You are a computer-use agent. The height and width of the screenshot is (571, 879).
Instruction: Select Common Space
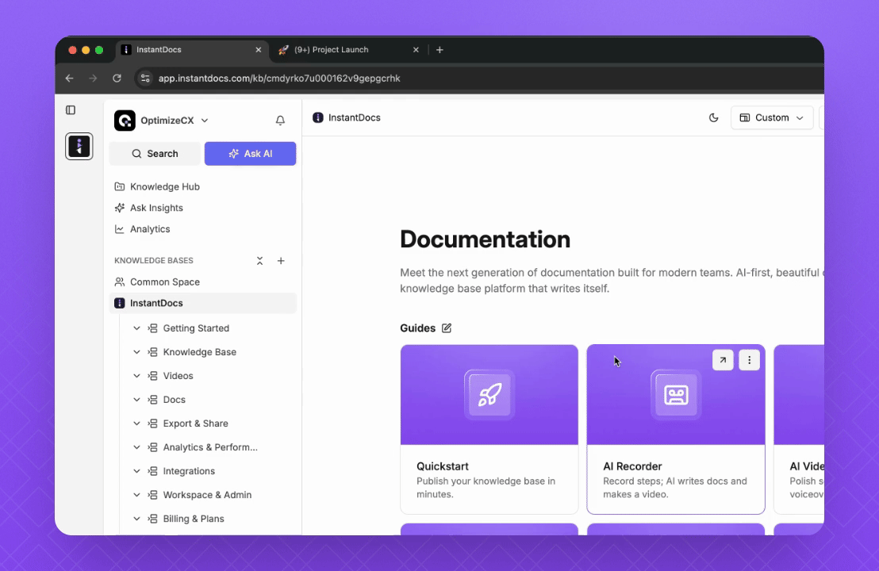pyautogui.click(x=165, y=282)
